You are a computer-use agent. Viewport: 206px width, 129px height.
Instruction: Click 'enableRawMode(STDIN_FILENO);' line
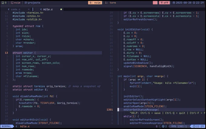(145, 106)
